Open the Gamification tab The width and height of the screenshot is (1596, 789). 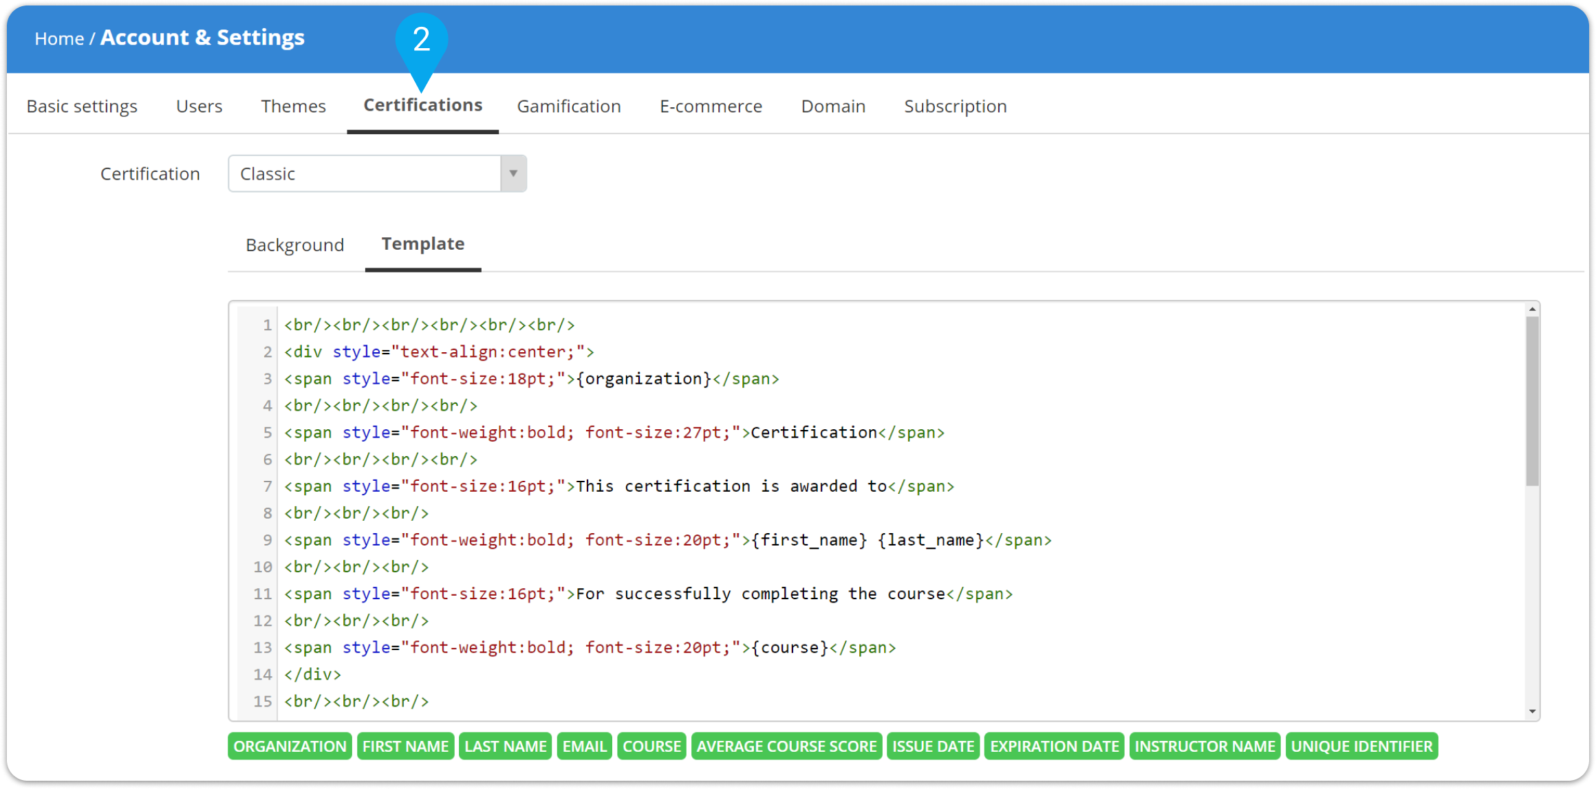569,106
